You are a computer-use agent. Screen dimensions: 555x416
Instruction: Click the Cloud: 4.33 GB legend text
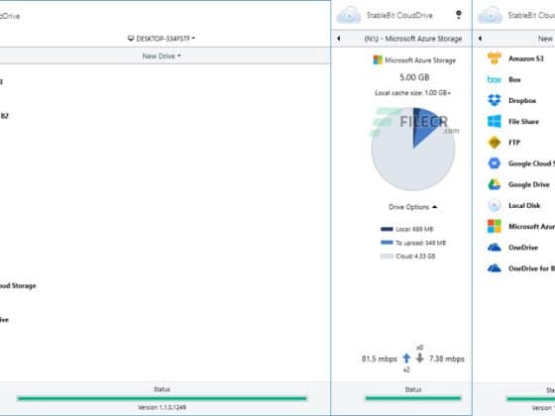[x=415, y=257]
